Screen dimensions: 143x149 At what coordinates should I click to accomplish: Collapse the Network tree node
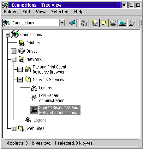click(x=14, y=59)
